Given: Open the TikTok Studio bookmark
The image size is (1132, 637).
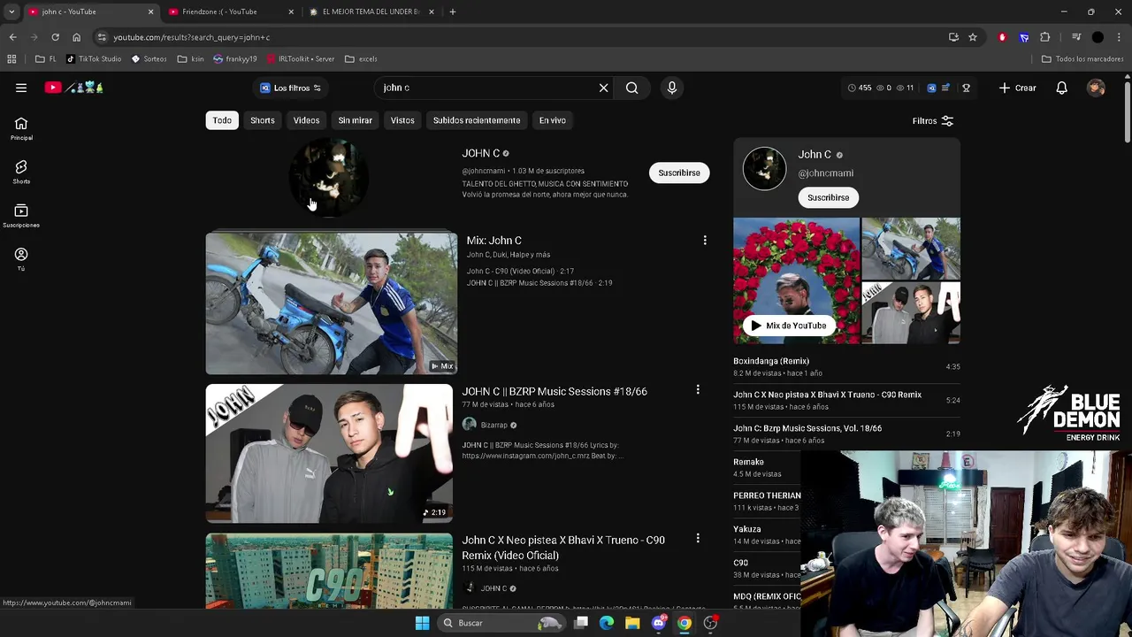Looking at the screenshot, I should click(x=94, y=59).
